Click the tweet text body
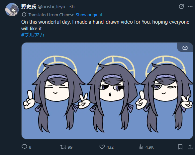This screenshot has height=155, width=195. (x=105, y=25)
